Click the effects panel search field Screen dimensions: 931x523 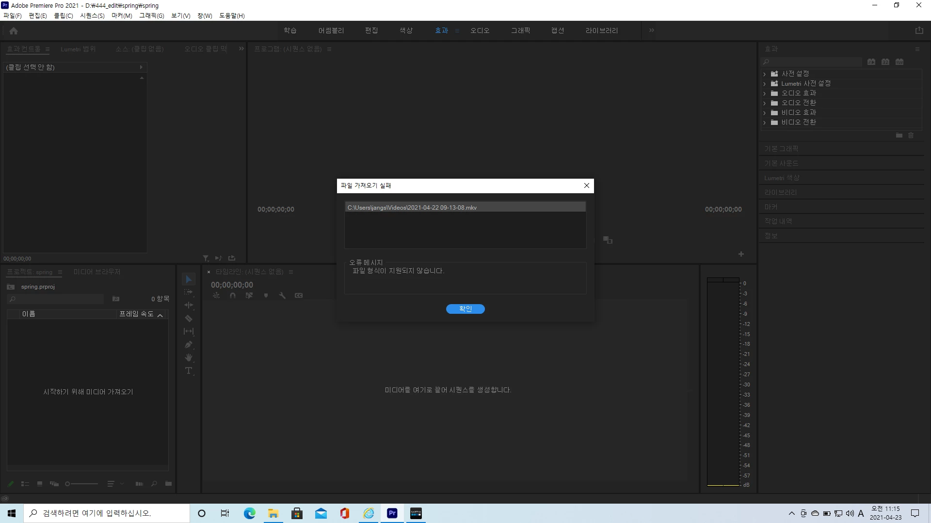[815, 62]
